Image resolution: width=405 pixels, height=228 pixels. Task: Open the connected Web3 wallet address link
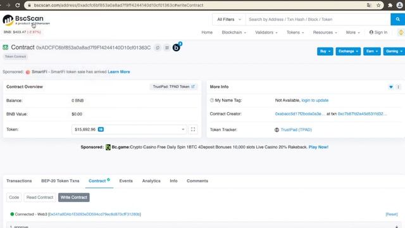coord(94,214)
